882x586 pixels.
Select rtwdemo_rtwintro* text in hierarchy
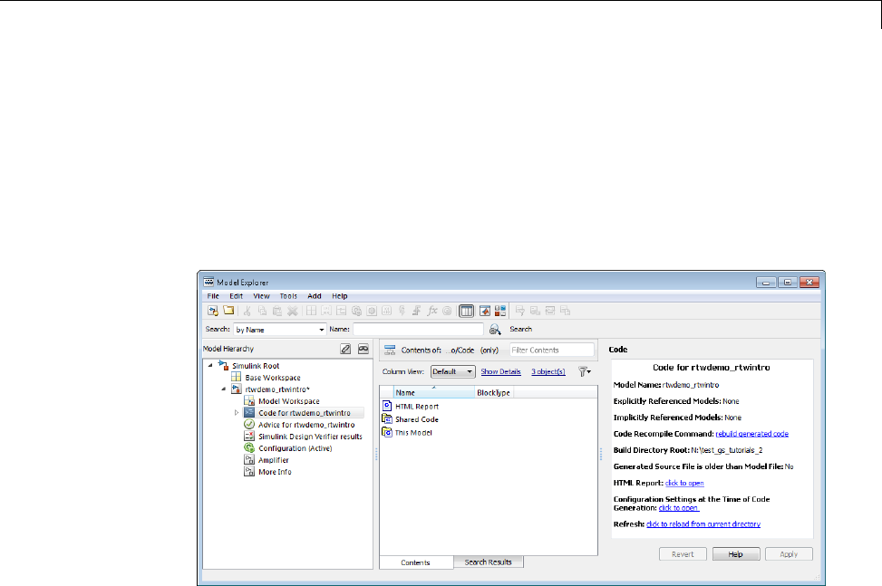[277, 389]
